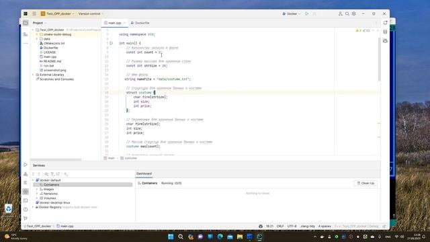The height and width of the screenshot is (242, 430).
Task: Open the Terminal tool window icon
Action: tap(26, 200)
